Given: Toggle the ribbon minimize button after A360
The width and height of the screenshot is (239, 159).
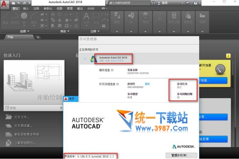Looking at the screenshot, I should (103, 8).
